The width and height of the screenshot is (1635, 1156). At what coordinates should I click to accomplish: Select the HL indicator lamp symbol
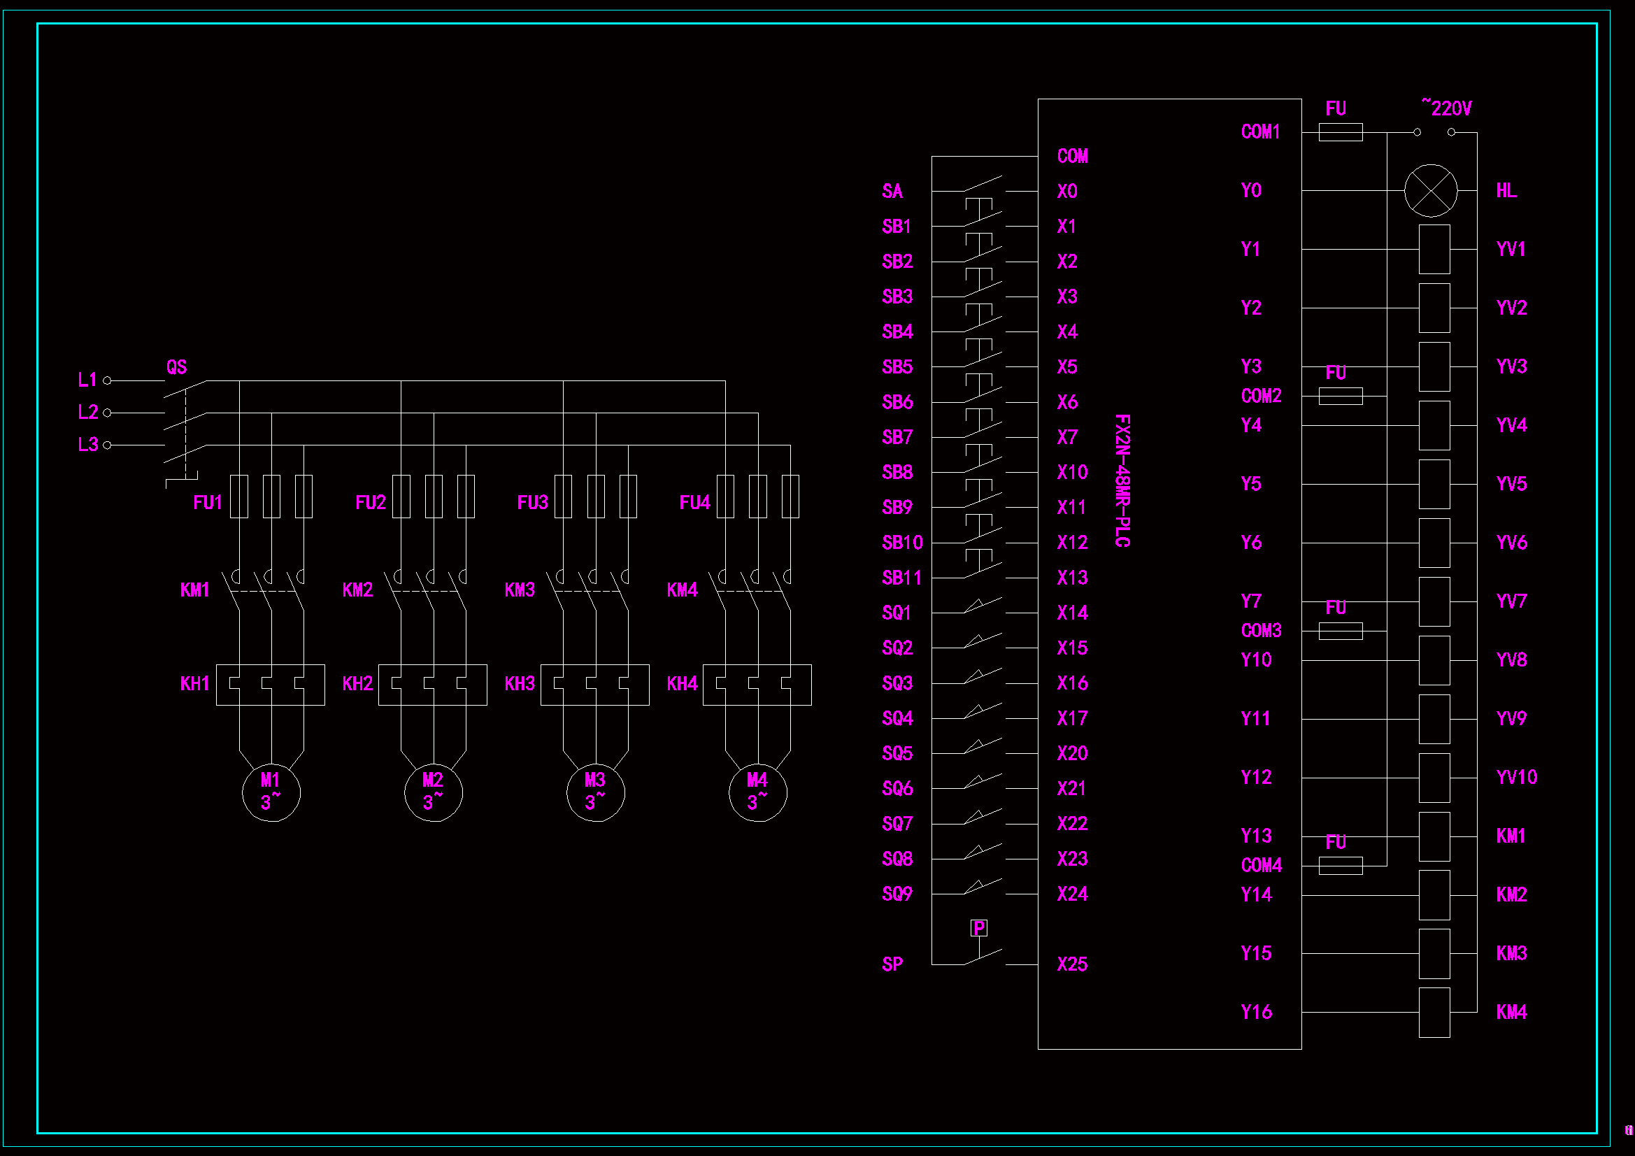(x=1431, y=191)
